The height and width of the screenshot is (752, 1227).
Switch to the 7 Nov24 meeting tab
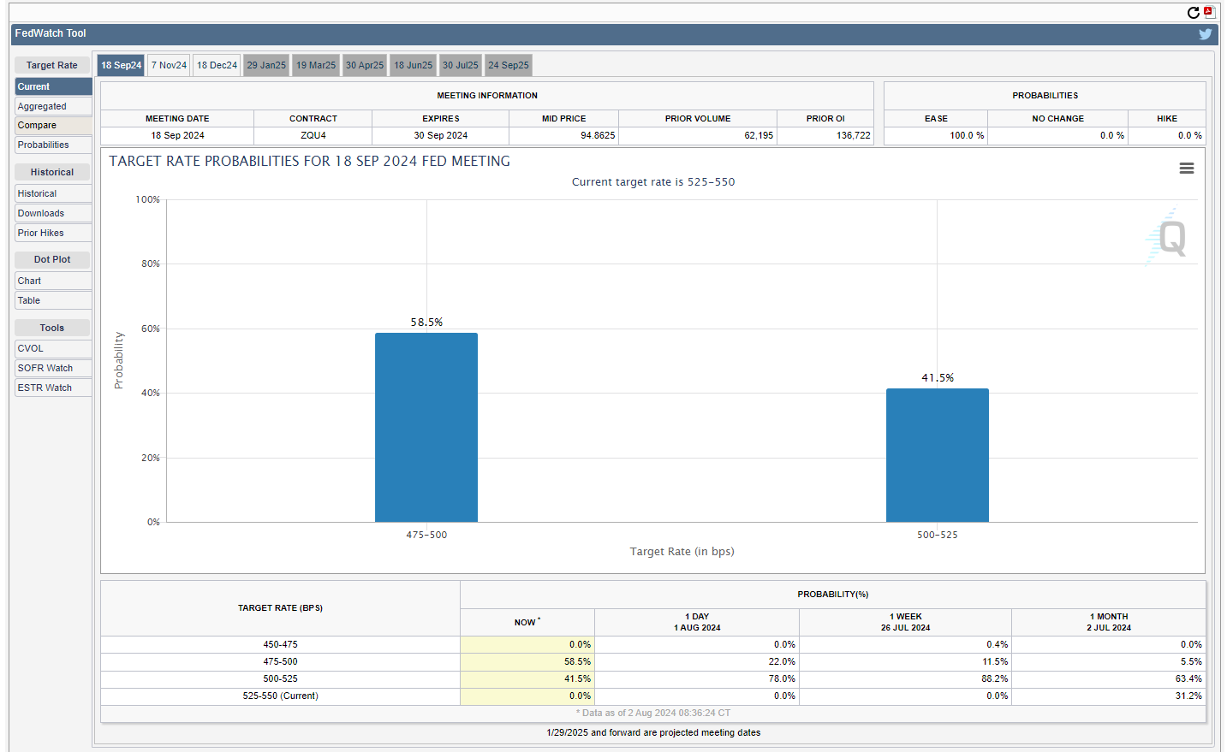[169, 65]
